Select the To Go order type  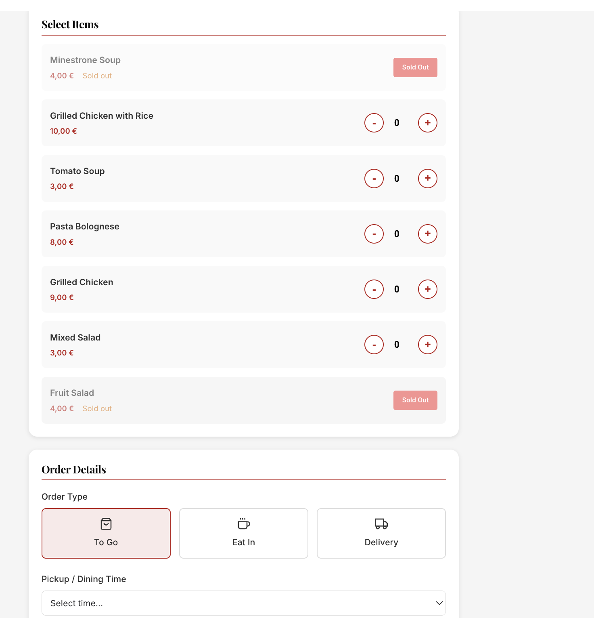pyautogui.click(x=106, y=533)
